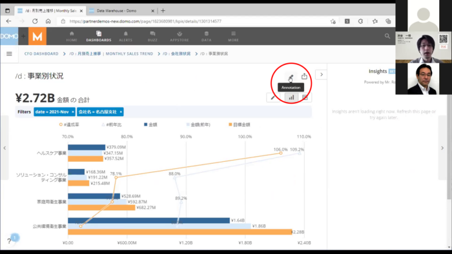This screenshot has width=452, height=254.
Task: Open a new browser tab
Action: (163, 11)
